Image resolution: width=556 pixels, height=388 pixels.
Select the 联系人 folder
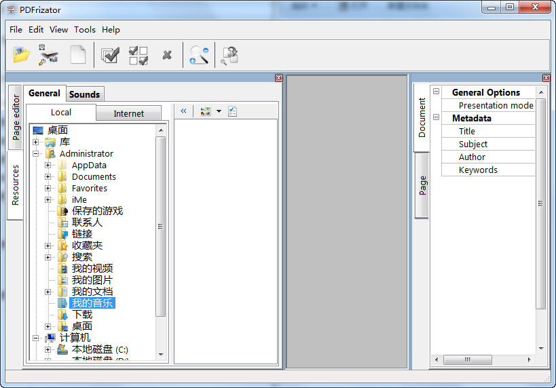87,222
